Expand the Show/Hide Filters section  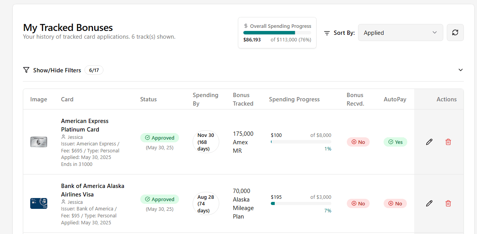(x=57, y=70)
